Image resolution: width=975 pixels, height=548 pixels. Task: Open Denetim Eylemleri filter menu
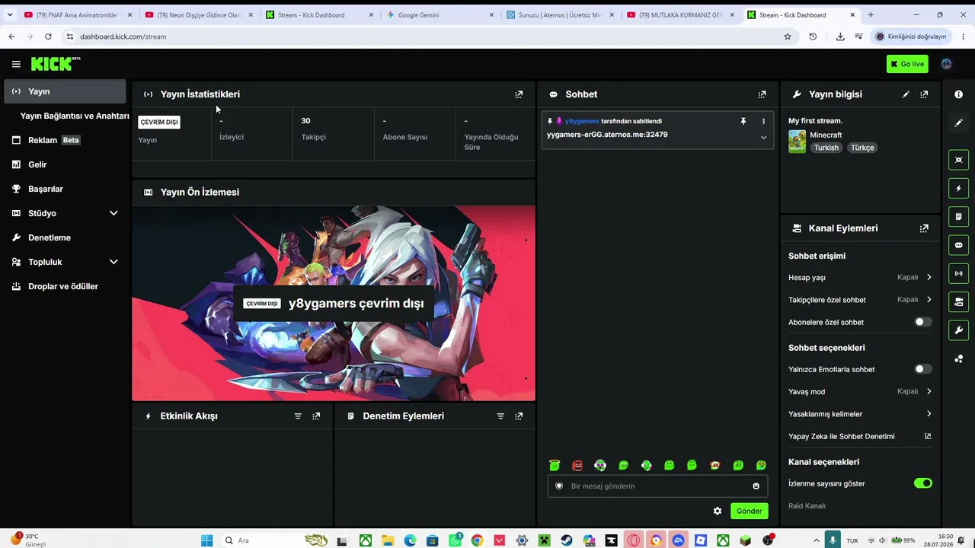(x=500, y=416)
